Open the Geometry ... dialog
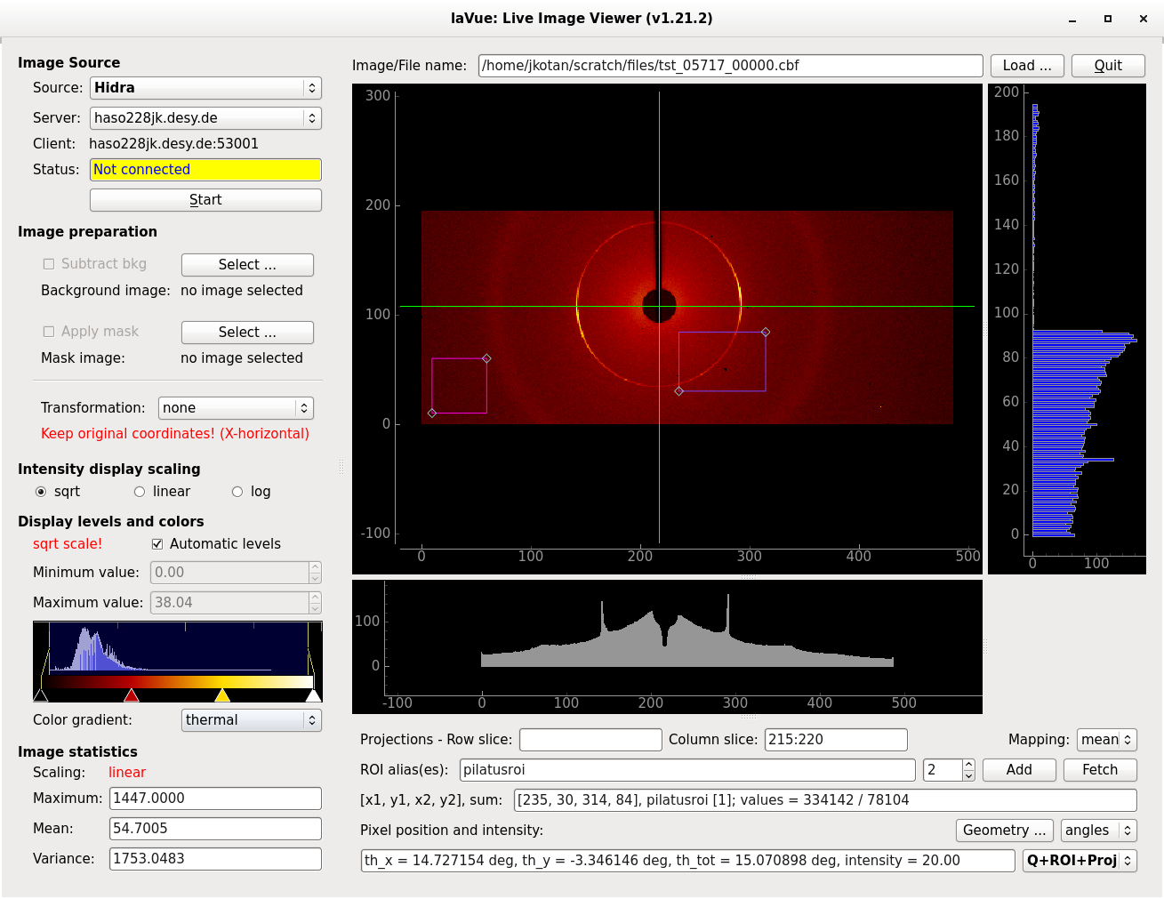Image resolution: width=1164 pixels, height=899 pixels. (1004, 831)
